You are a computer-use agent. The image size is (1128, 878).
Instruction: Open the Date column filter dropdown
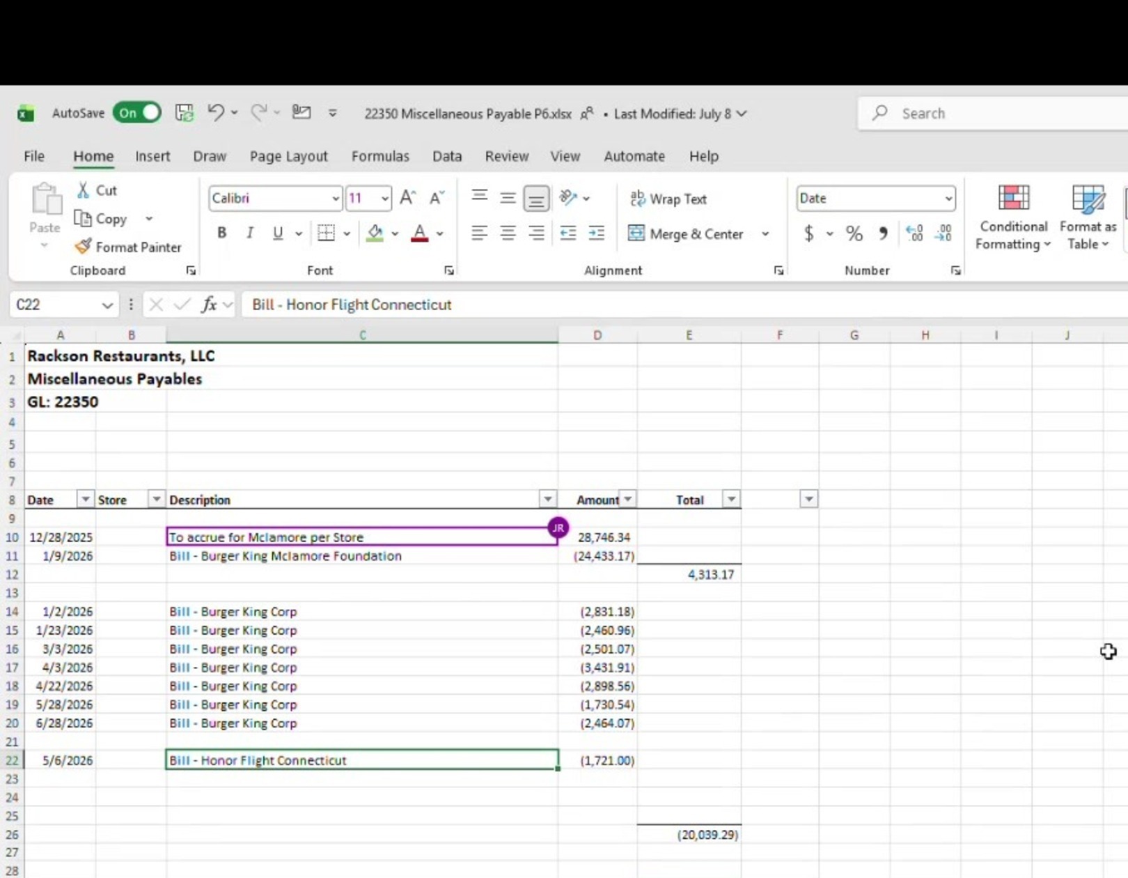[85, 500]
